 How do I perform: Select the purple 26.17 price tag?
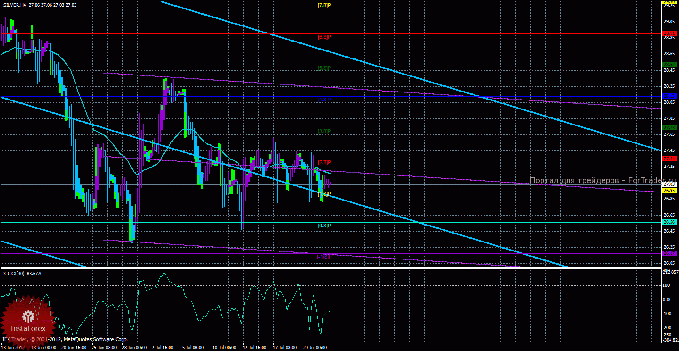click(670, 253)
